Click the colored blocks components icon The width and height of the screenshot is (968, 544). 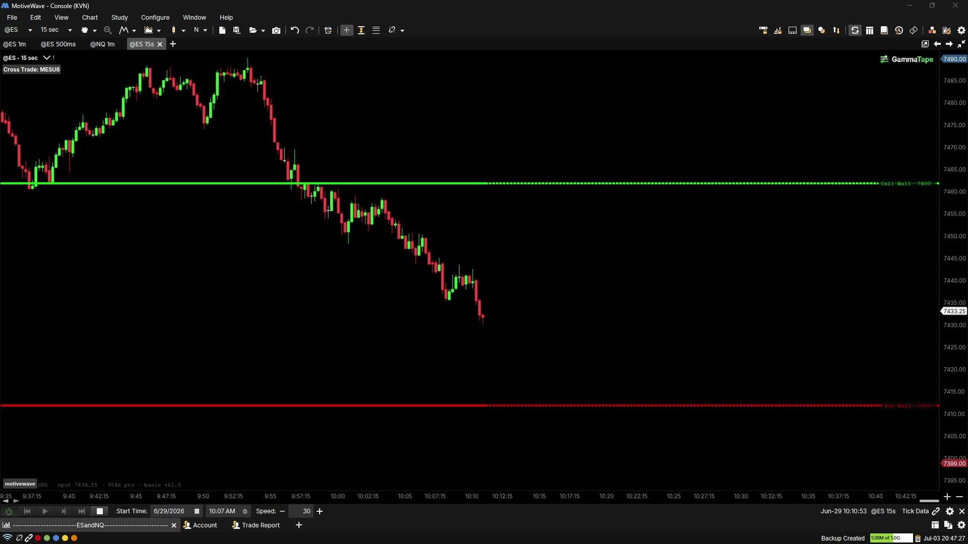(x=932, y=30)
